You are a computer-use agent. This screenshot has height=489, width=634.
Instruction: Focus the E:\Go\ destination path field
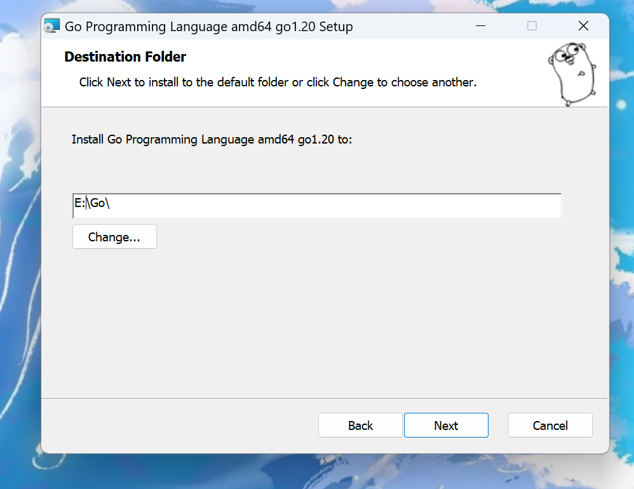317,206
